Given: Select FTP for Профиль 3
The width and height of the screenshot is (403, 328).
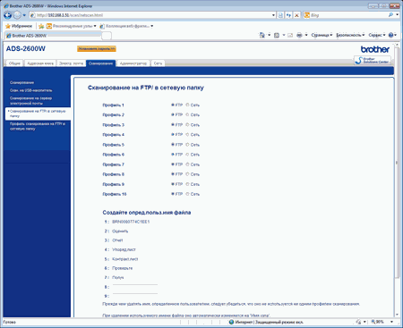Looking at the screenshot, I should pos(173,124).
